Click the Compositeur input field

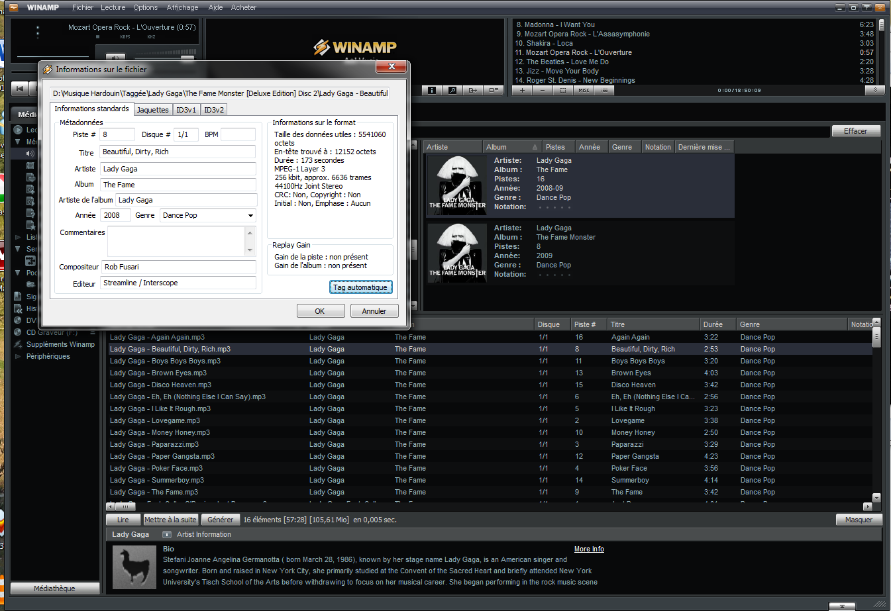pyautogui.click(x=179, y=267)
